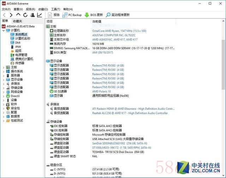Click the BIOS 更新 toolbar button
The width and height of the screenshot is (226, 178).
(x=94, y=15)
